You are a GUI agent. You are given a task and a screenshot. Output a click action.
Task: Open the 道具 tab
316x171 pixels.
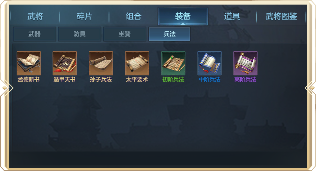pos(232,16)
